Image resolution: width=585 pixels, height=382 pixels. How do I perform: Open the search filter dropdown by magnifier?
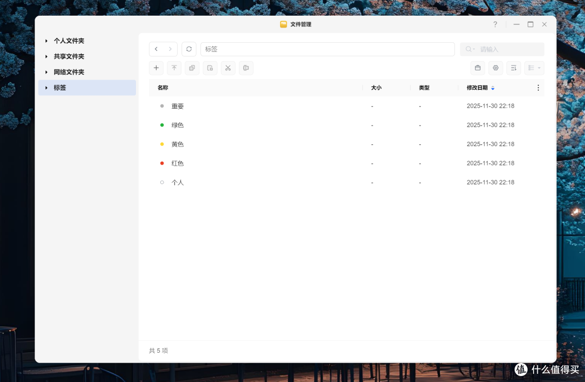[x=470, y=49]
